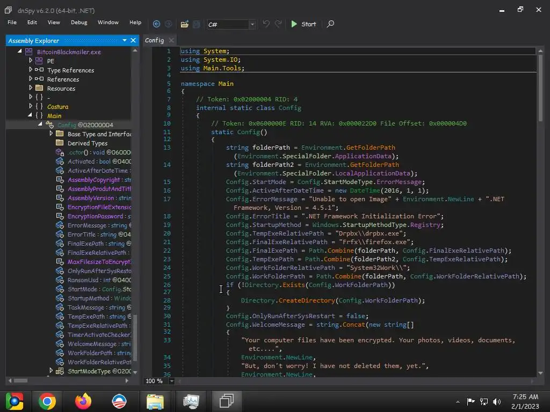Select the ErrorMessage : string field
Image resolution: width=550 pixels, height=412 pixels.
[99, 225]
